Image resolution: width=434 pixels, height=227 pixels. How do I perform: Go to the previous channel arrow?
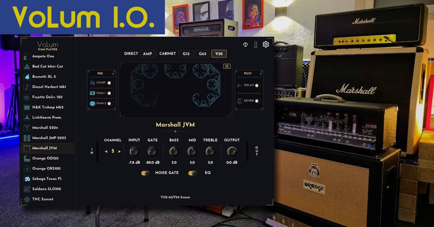[x=106, y=151]
